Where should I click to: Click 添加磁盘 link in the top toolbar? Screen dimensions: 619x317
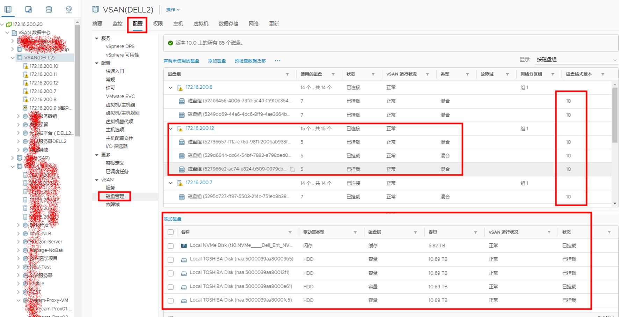point(217,61)
